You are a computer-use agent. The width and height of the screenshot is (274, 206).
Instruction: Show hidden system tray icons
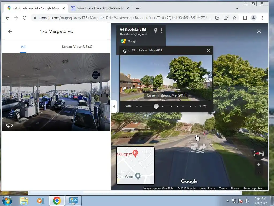[227, 201]
